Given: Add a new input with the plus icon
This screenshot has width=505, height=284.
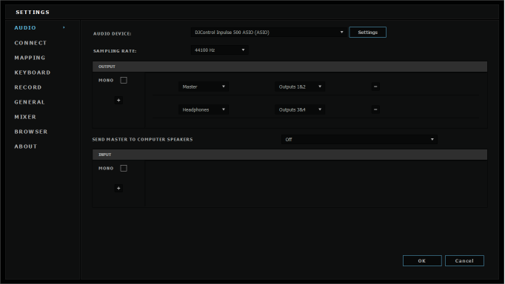Looking at the screenshot, I should [118, 188].
